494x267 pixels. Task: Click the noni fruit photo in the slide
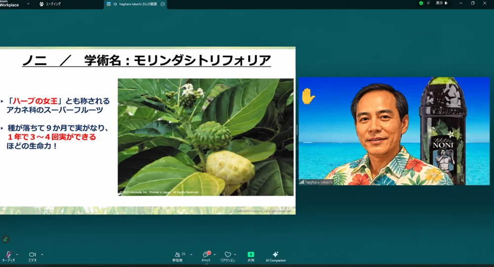pyautogui.click(x=206, y=137)
